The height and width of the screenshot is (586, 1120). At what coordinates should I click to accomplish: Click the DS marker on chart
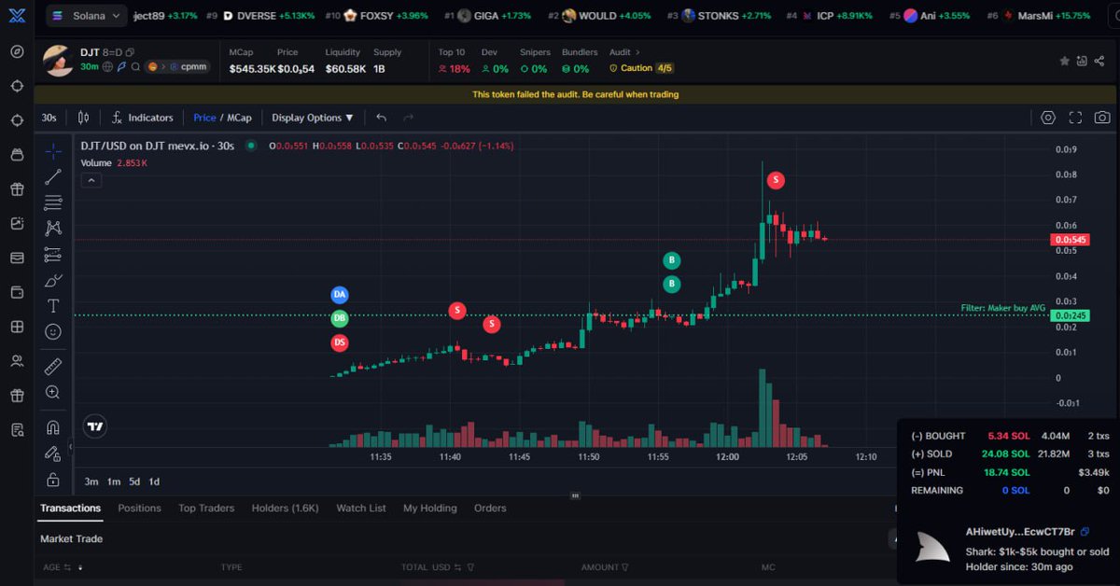pos(340,343)
